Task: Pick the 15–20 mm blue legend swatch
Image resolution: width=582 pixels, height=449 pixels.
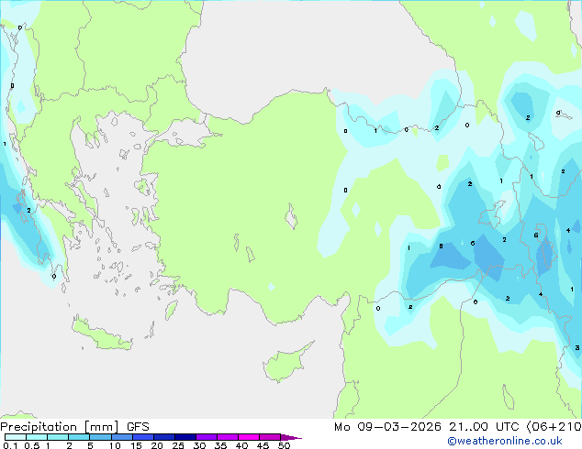Action: pos(143,437)
